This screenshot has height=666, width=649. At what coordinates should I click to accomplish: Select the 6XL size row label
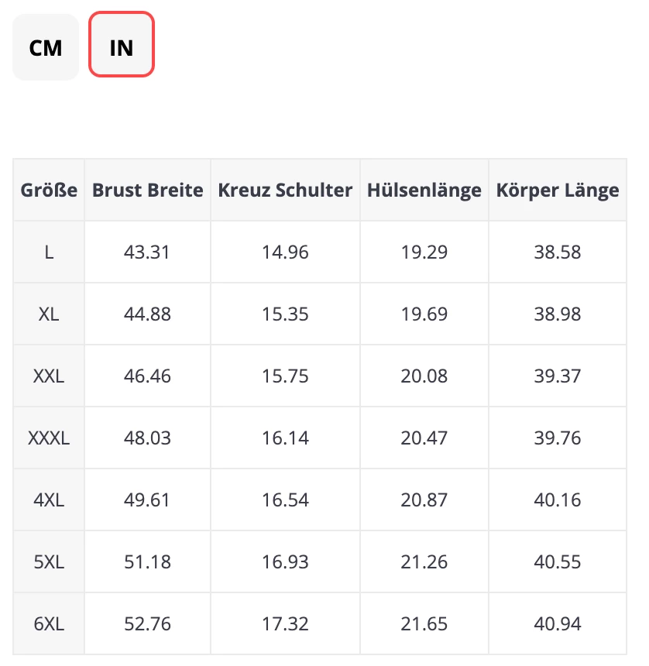(x=49, y=624)
